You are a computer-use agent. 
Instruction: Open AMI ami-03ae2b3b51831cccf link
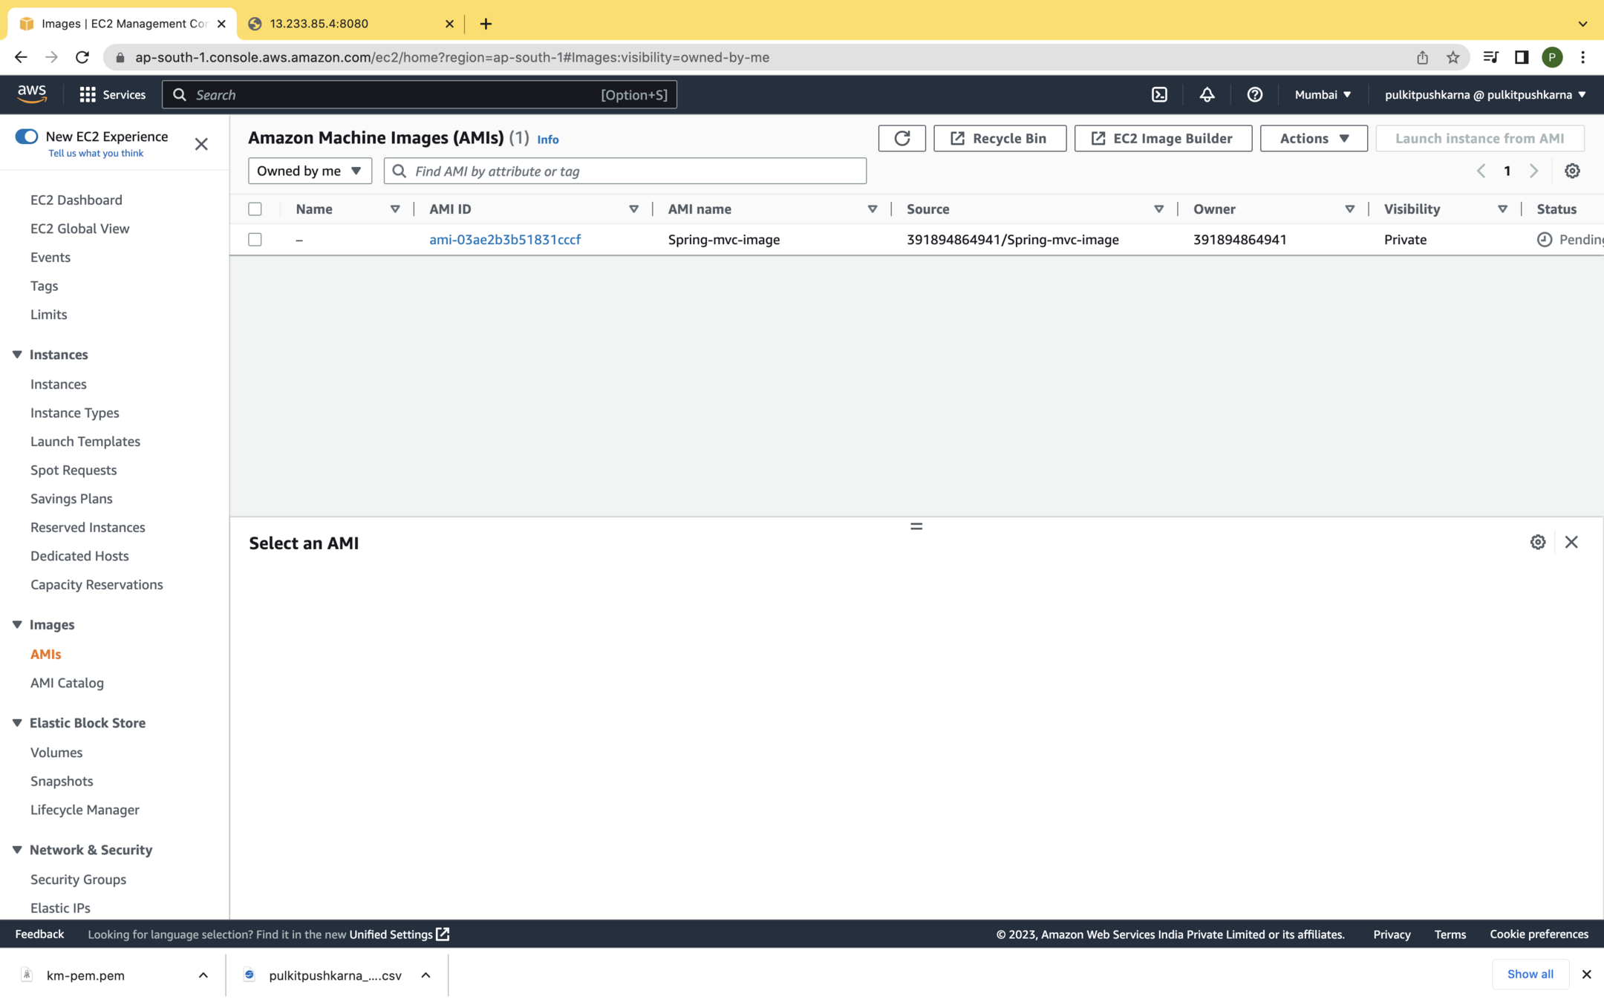click(505, 240)
